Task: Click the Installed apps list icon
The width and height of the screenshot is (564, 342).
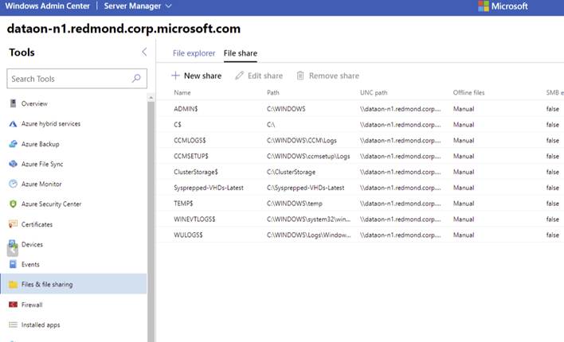Action: (x=13, y=325)
